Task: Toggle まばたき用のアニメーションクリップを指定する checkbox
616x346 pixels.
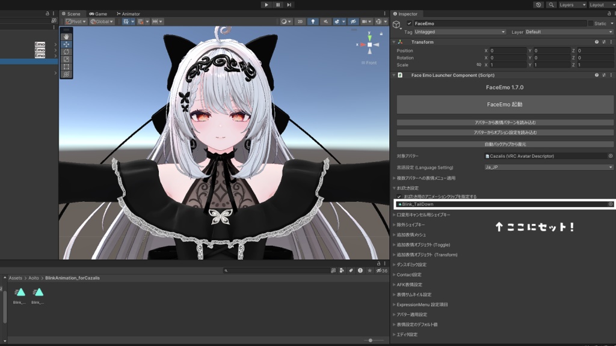Action: 399,196
